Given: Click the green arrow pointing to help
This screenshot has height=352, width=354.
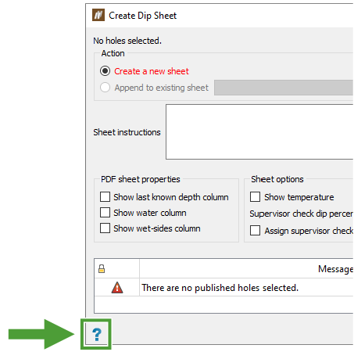Looking at the screenshot, I should (x=41, y=334).
